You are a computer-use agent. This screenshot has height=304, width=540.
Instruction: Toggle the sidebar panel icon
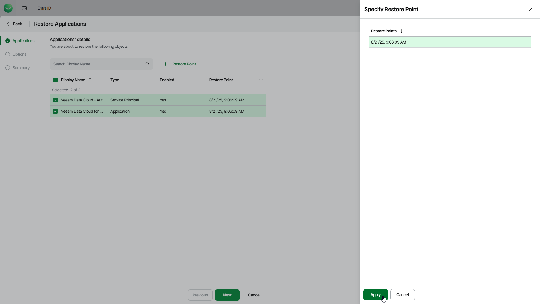coord(24,8)
